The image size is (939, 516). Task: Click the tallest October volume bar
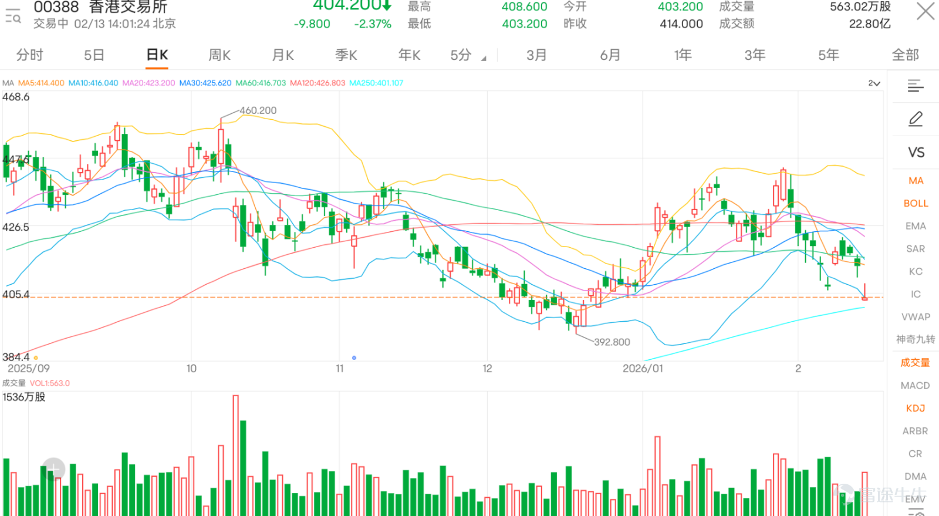click(x=236, y=456)
